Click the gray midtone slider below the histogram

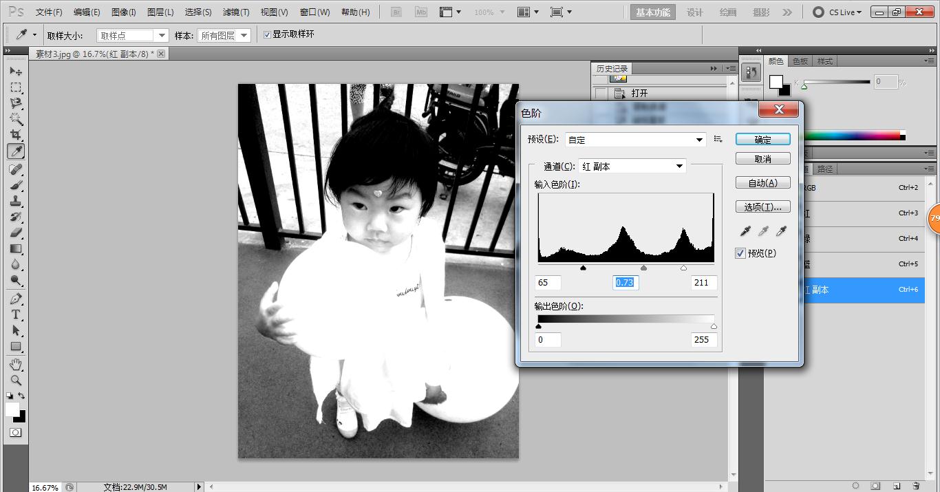click(x=644, y=268)
